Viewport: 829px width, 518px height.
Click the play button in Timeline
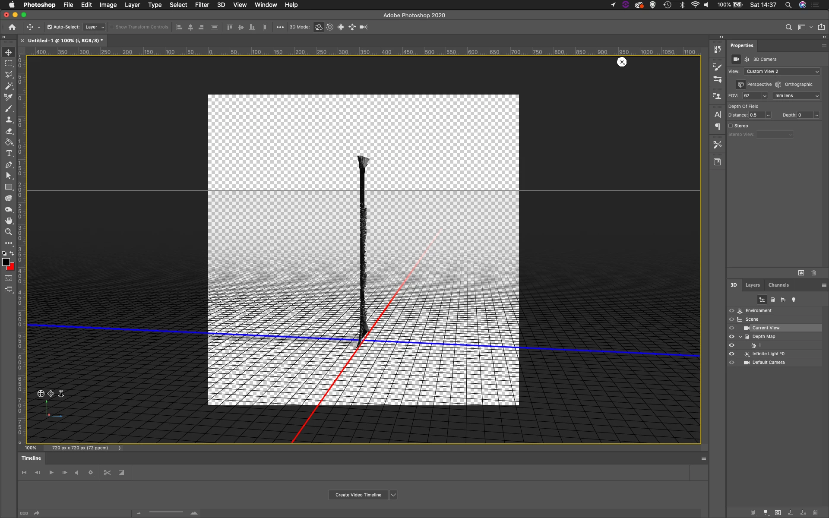pyautogui.click(x=51, y=473)
